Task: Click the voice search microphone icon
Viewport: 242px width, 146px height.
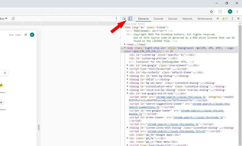Action: 5,73
